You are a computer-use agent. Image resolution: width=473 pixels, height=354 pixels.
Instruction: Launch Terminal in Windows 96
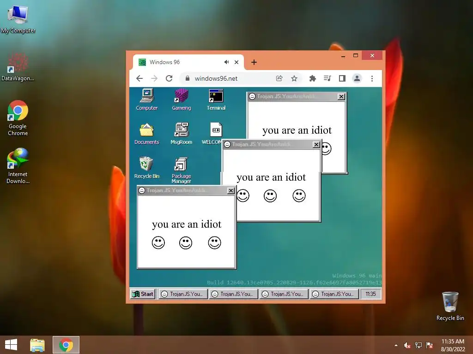(216, 100)
